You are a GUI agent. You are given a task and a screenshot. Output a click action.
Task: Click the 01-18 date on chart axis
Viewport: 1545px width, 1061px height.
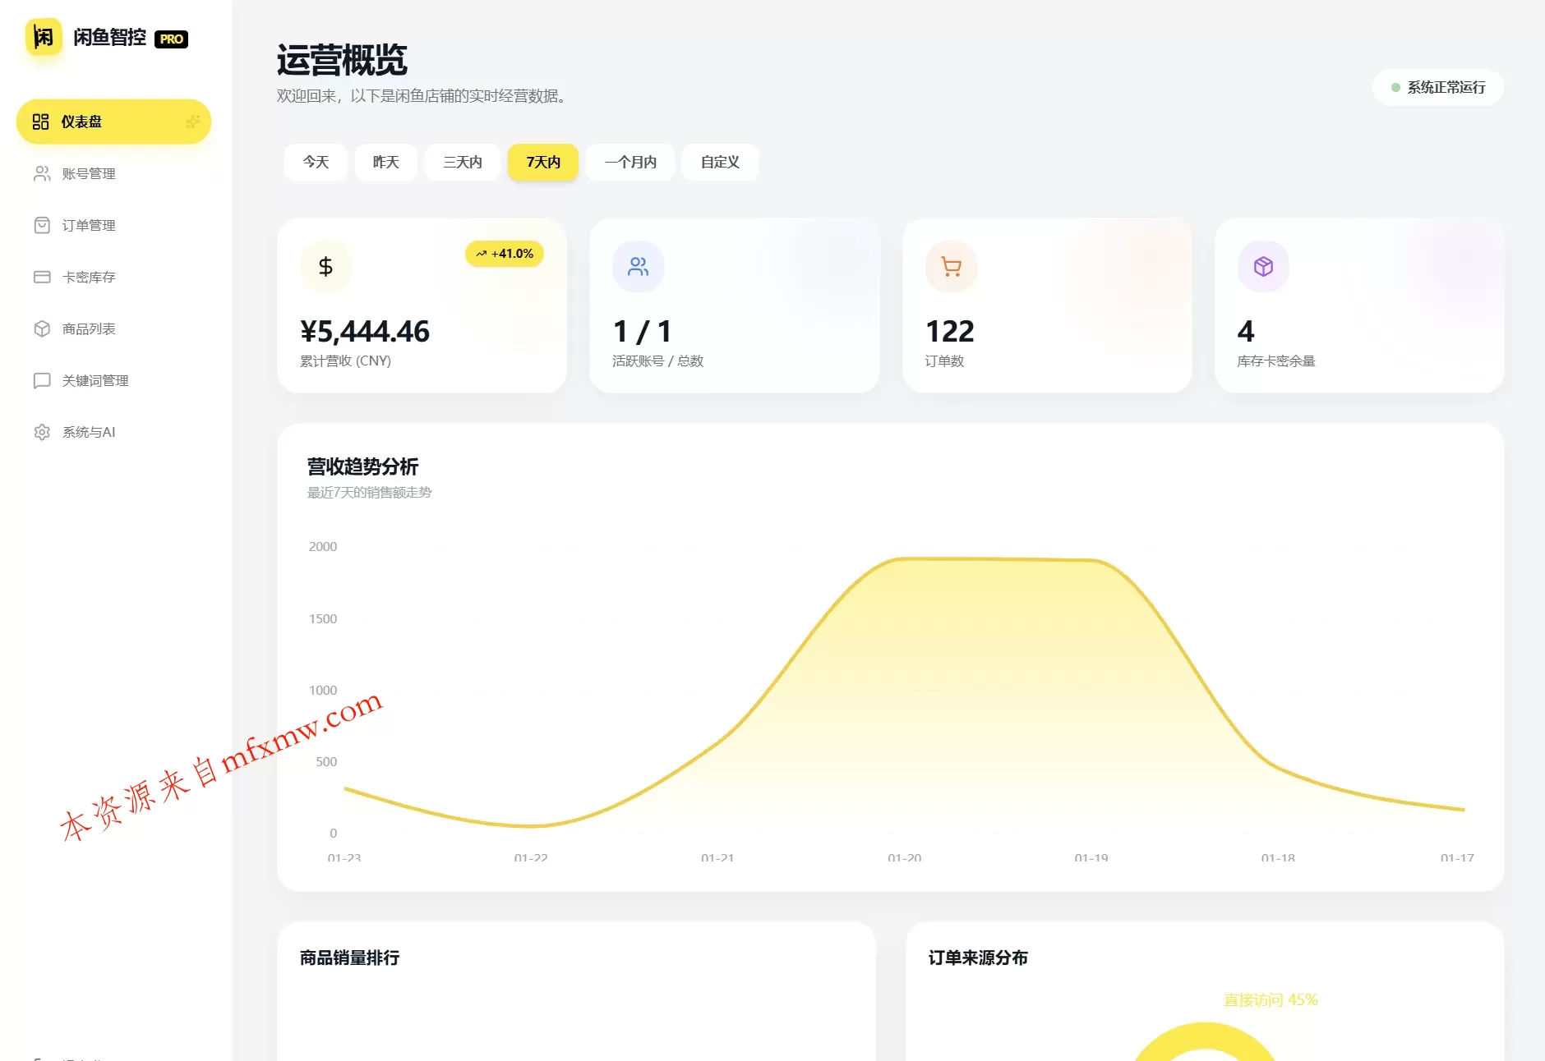pos(1278,857)
